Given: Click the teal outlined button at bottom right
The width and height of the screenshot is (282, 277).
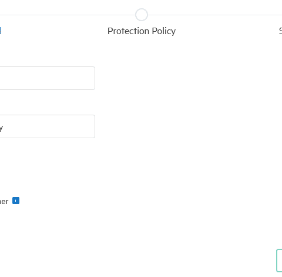Looking at the screenshot, I should [279, 261].
